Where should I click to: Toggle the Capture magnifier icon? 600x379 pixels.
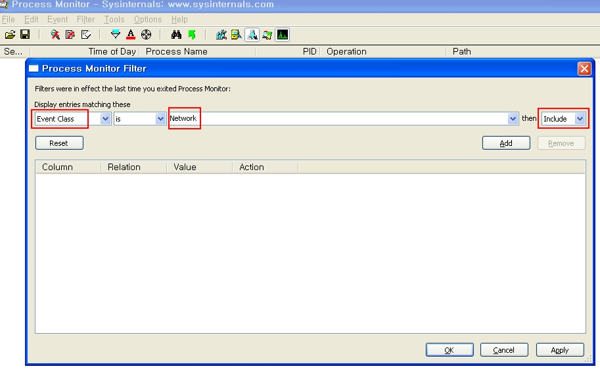[55, 35]
